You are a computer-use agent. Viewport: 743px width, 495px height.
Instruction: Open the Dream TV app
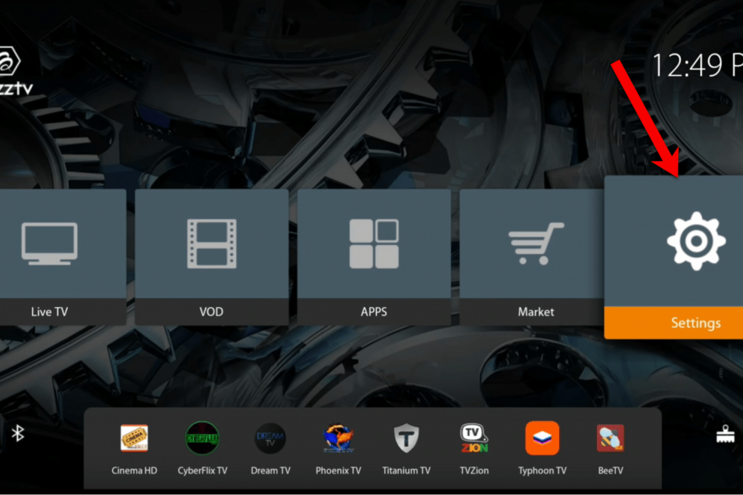270,438
